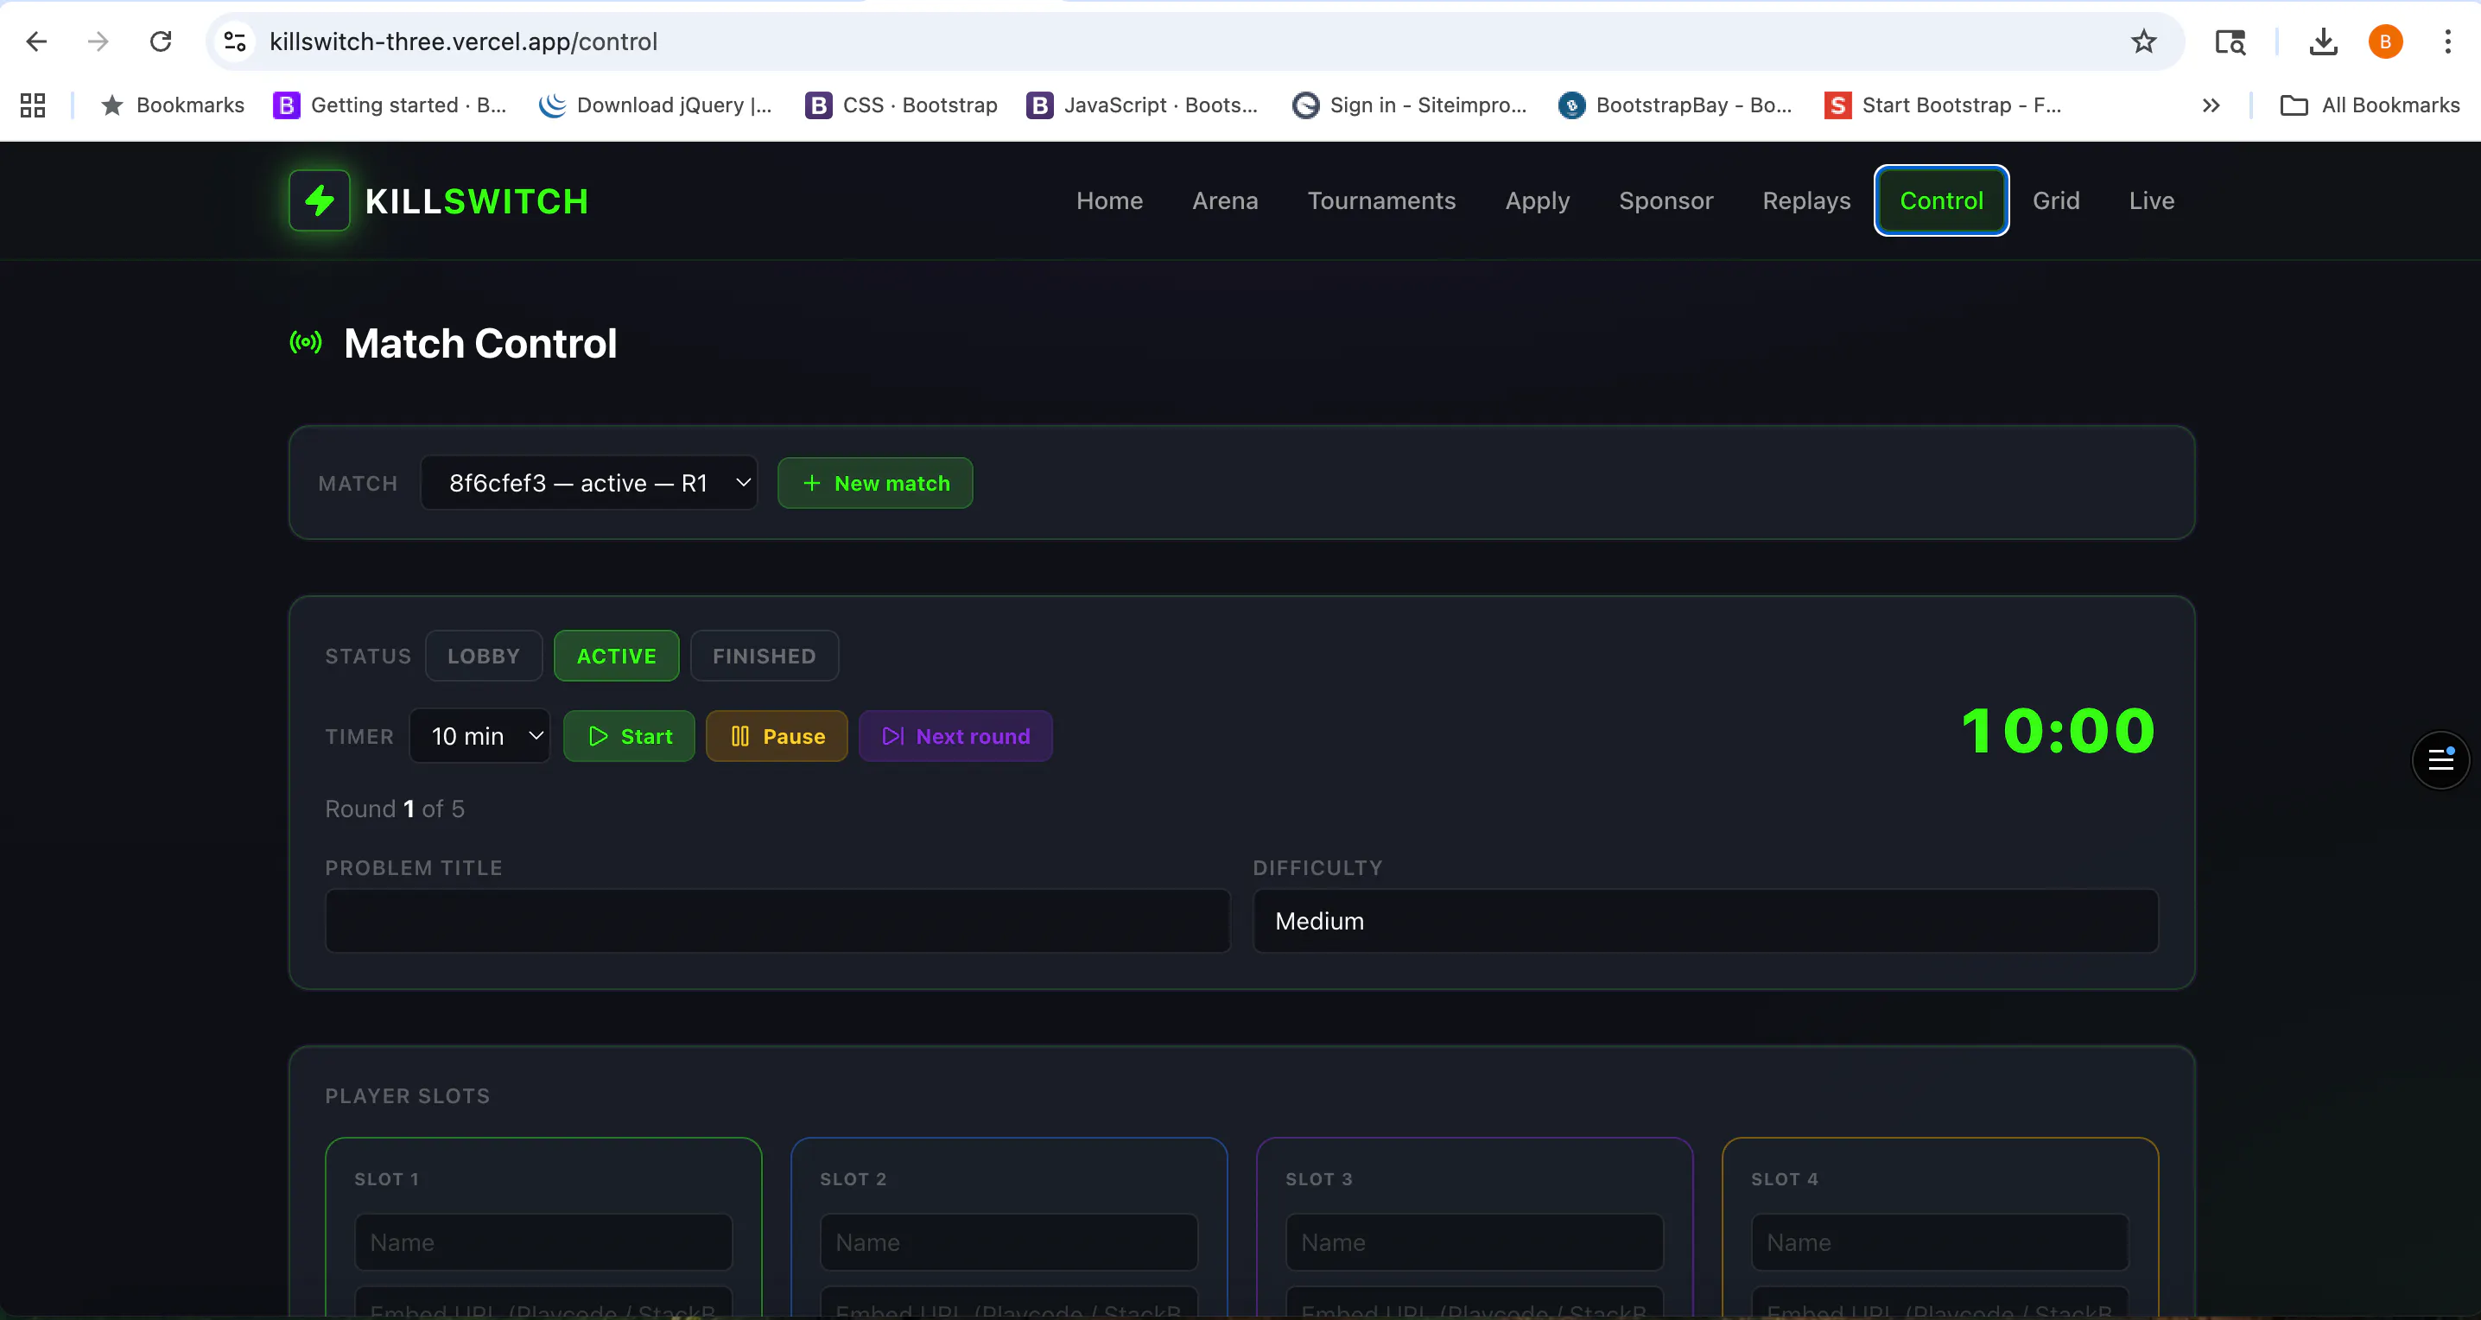This screenshot has width=2481, height=1320.
Task: Open Grid nav item
Action: tap(2056, 200)
